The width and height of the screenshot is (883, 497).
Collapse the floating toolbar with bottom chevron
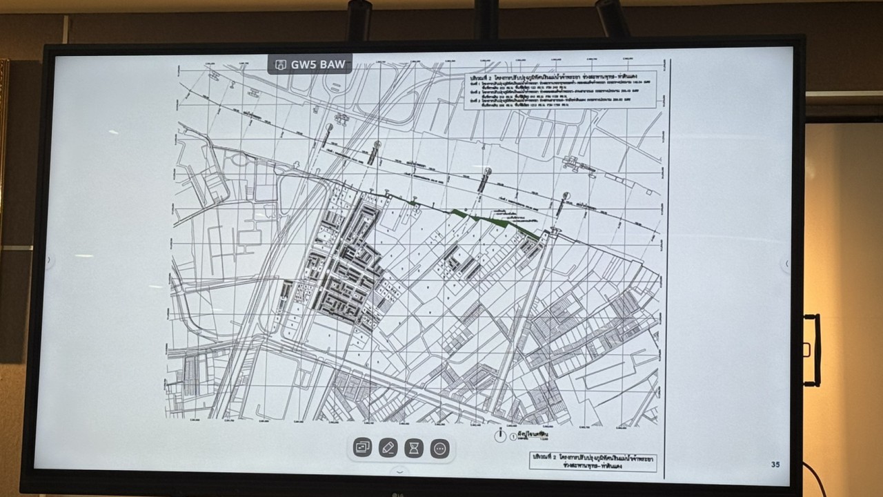tap(399, 471)
